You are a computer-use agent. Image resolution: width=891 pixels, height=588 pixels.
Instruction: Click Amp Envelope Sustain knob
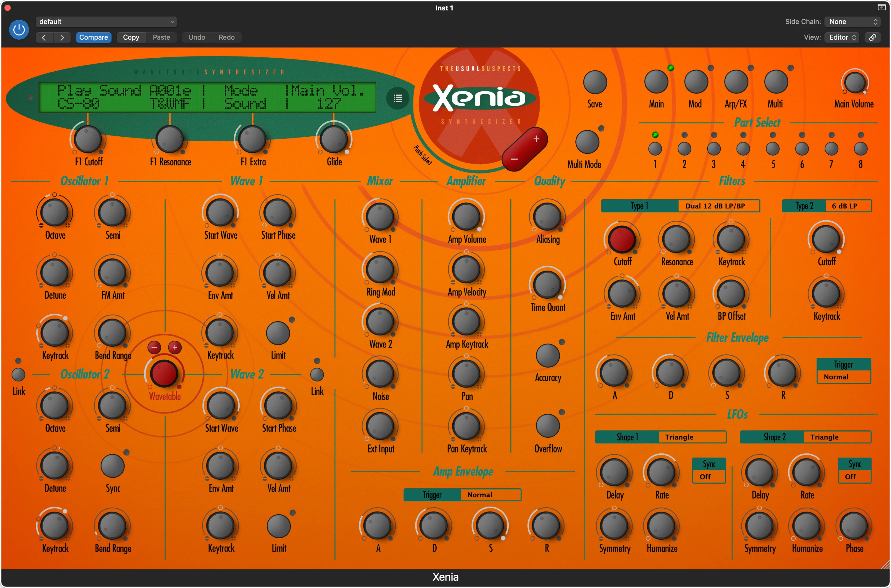[x=490, y=526]
